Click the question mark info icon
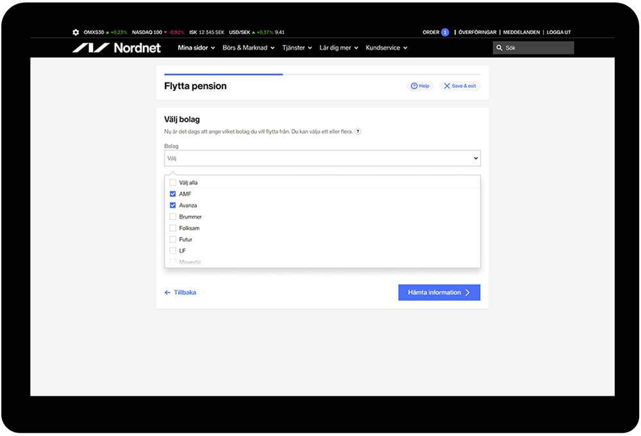This screenshot has height=436, width=641. click(358, 131)
